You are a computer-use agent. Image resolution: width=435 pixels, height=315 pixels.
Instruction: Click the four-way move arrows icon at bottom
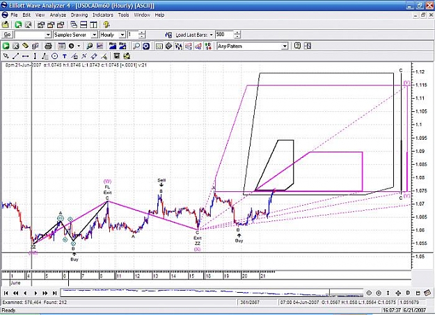pos(398,293)
